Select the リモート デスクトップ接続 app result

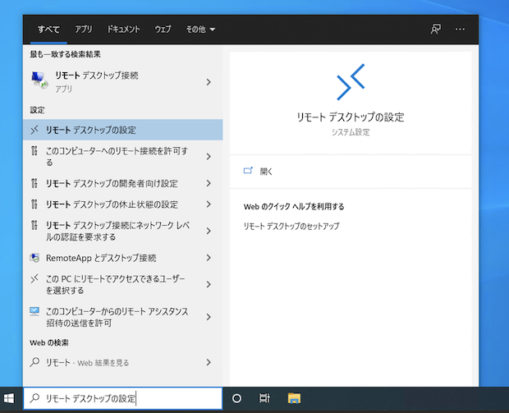click(122, 81)
